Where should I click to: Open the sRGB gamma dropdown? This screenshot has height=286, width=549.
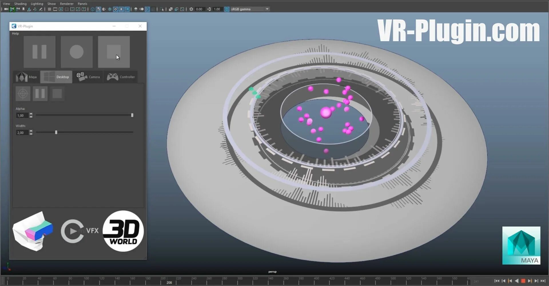(x=250, y=9)
